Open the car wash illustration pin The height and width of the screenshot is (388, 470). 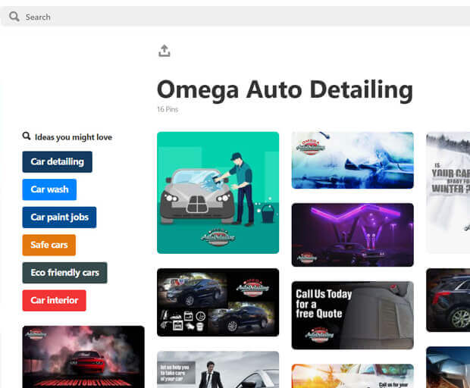click(x=218, y=192)
